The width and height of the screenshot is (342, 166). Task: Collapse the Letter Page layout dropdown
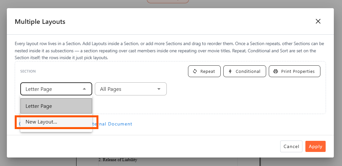pyautogui.click(x=56, y=89)
